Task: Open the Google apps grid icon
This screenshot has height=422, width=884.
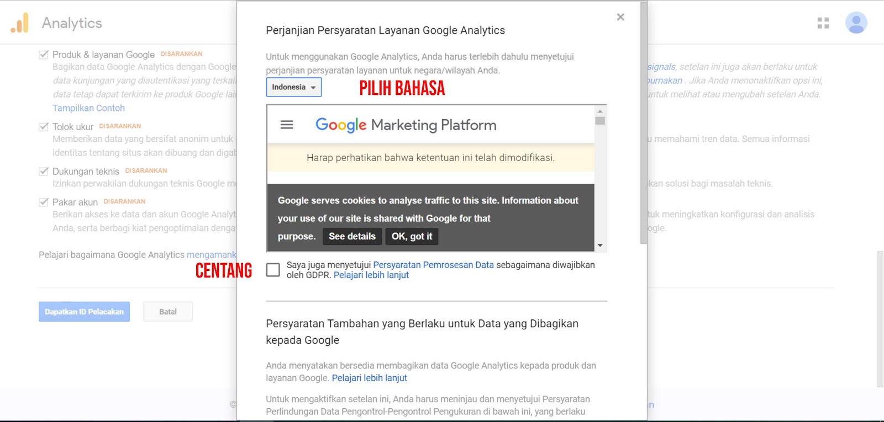Action: (823, 23)
